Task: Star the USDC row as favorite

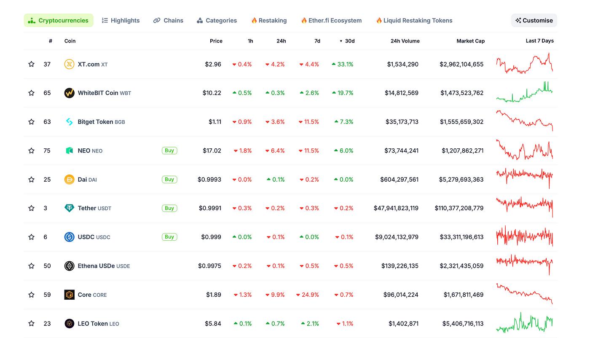Action: [31, 237]
